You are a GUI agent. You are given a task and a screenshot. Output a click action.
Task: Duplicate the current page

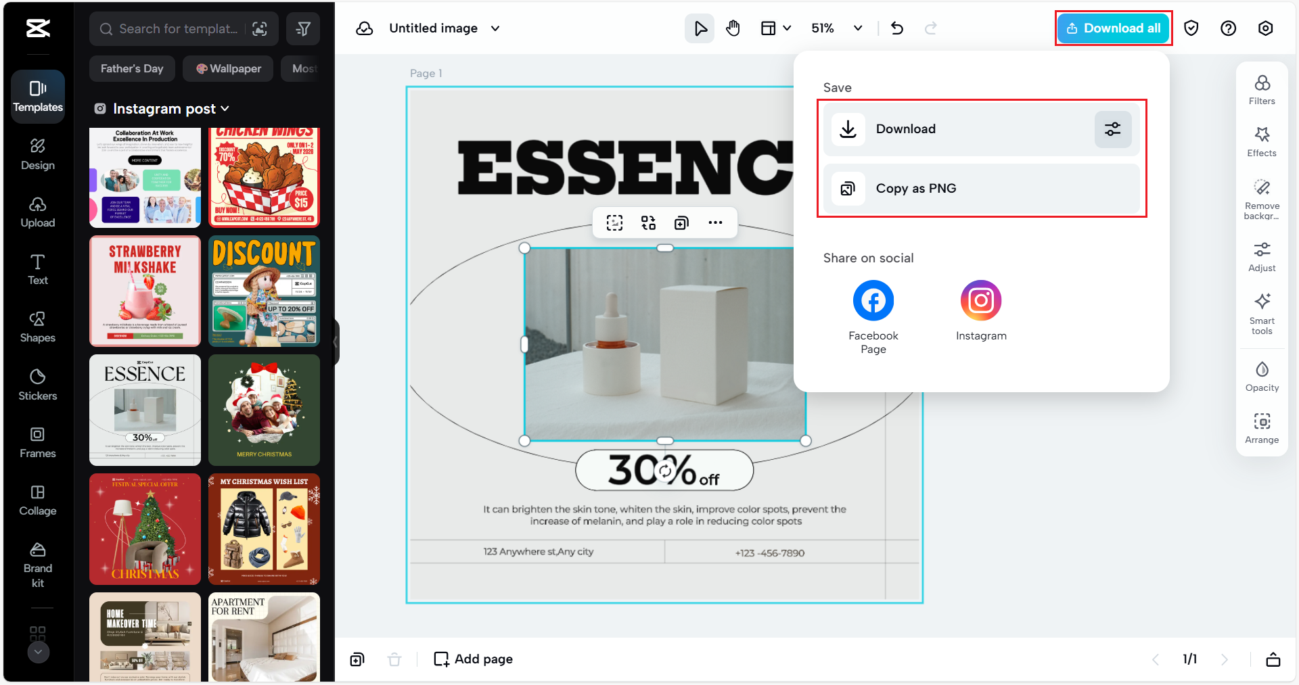(357, 659)
